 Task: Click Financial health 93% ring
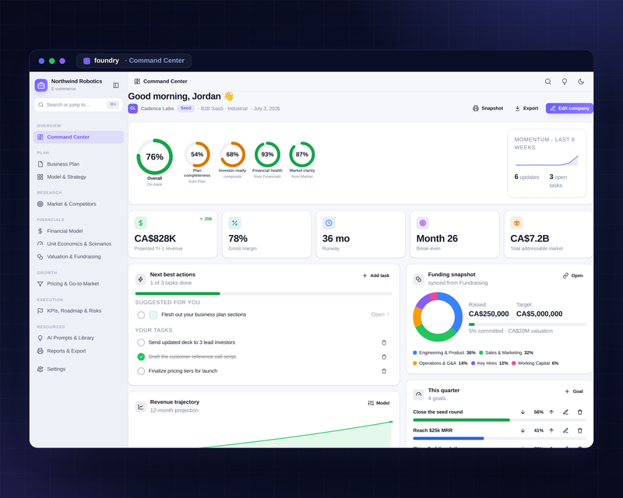click(267, 155)
